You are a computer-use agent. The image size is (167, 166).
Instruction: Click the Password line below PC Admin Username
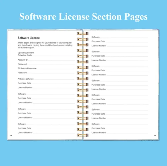click(x=46, y=72)
